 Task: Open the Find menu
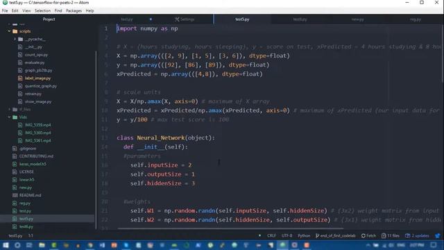tap(58, 11)
